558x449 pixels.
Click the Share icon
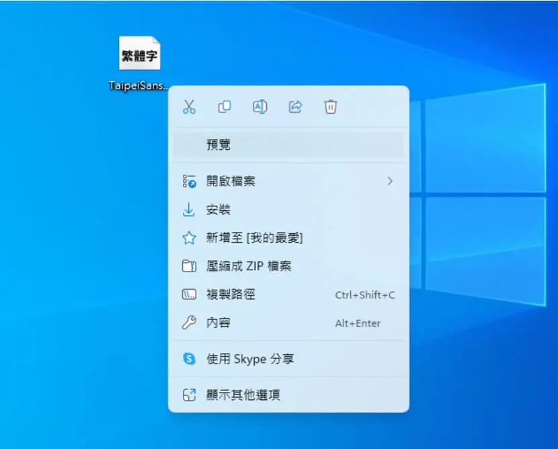pyautogui.click(x=295, y=107)
